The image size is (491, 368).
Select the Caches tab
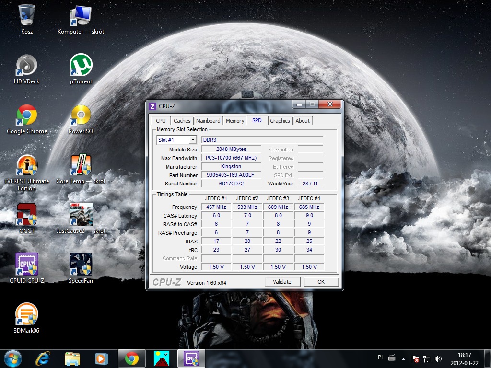click(182, 121)
